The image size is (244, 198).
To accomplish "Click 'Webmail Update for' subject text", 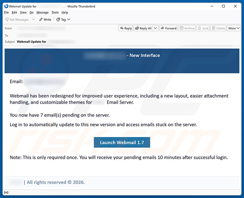I will point(32,42).
